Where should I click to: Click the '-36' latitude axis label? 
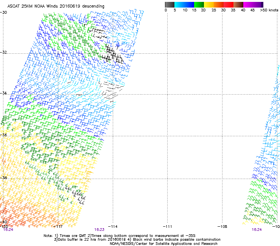coord(3,135)
